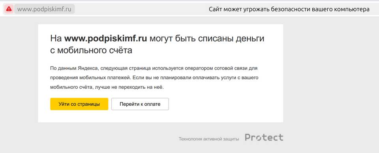Click the heading line 'с мобильного счёта'
379x153 pixels.
point(91,50)
